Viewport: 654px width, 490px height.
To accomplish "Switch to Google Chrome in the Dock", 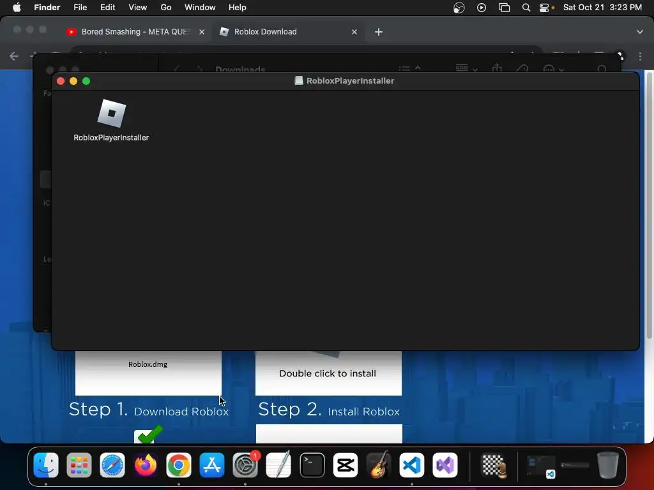I will [179, 465].
